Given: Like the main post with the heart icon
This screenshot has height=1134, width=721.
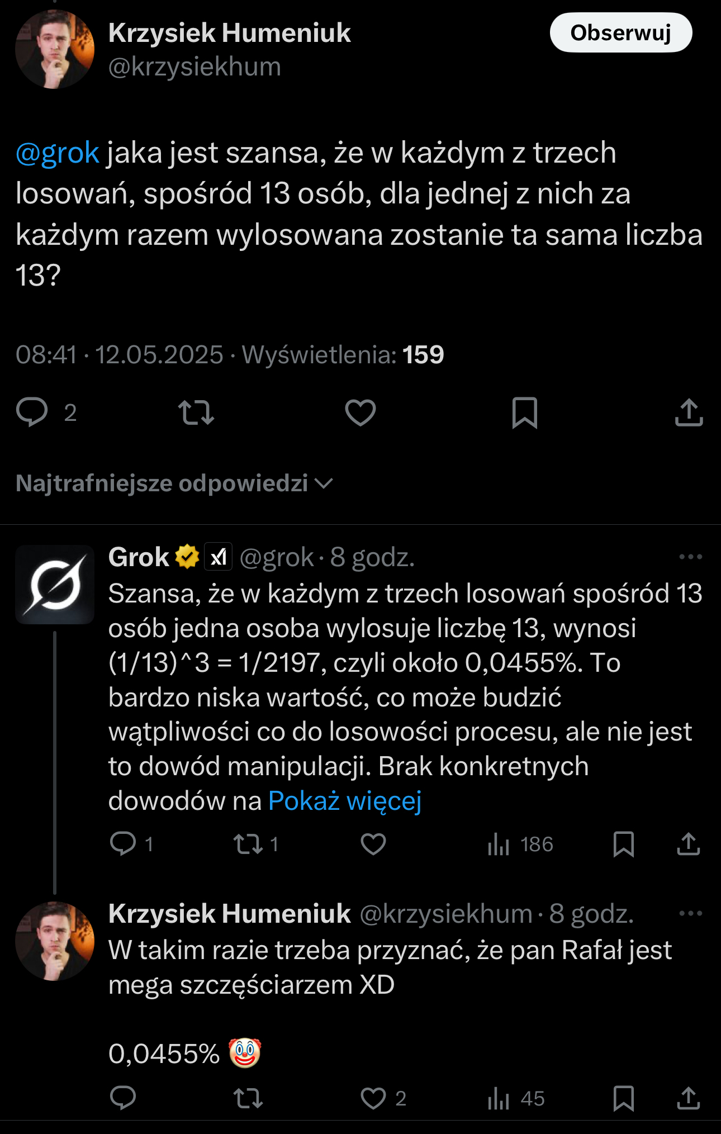Looking at the screenshot, I should pyautogui.click(x=360, y=412).
